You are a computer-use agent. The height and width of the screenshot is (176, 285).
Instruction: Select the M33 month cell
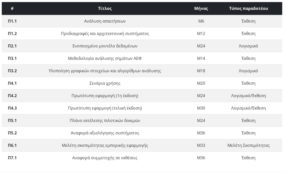[x=201, y=145]
